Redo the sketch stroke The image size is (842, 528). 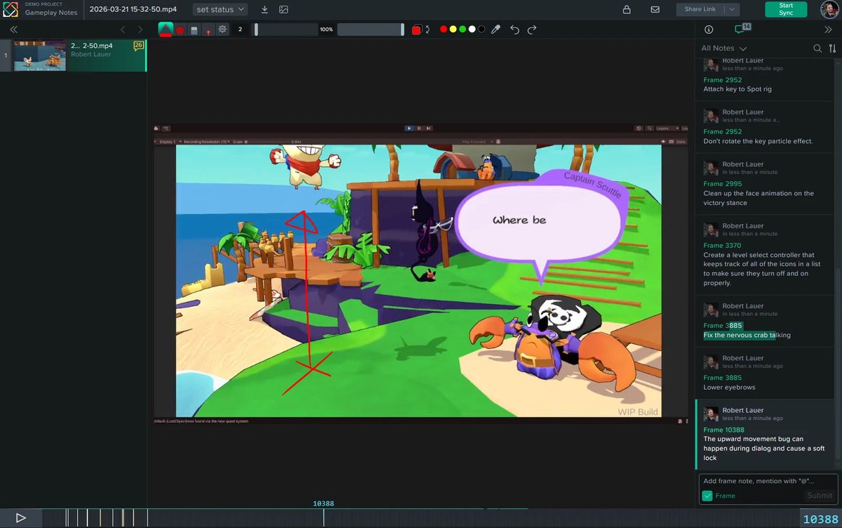[532, 29]
